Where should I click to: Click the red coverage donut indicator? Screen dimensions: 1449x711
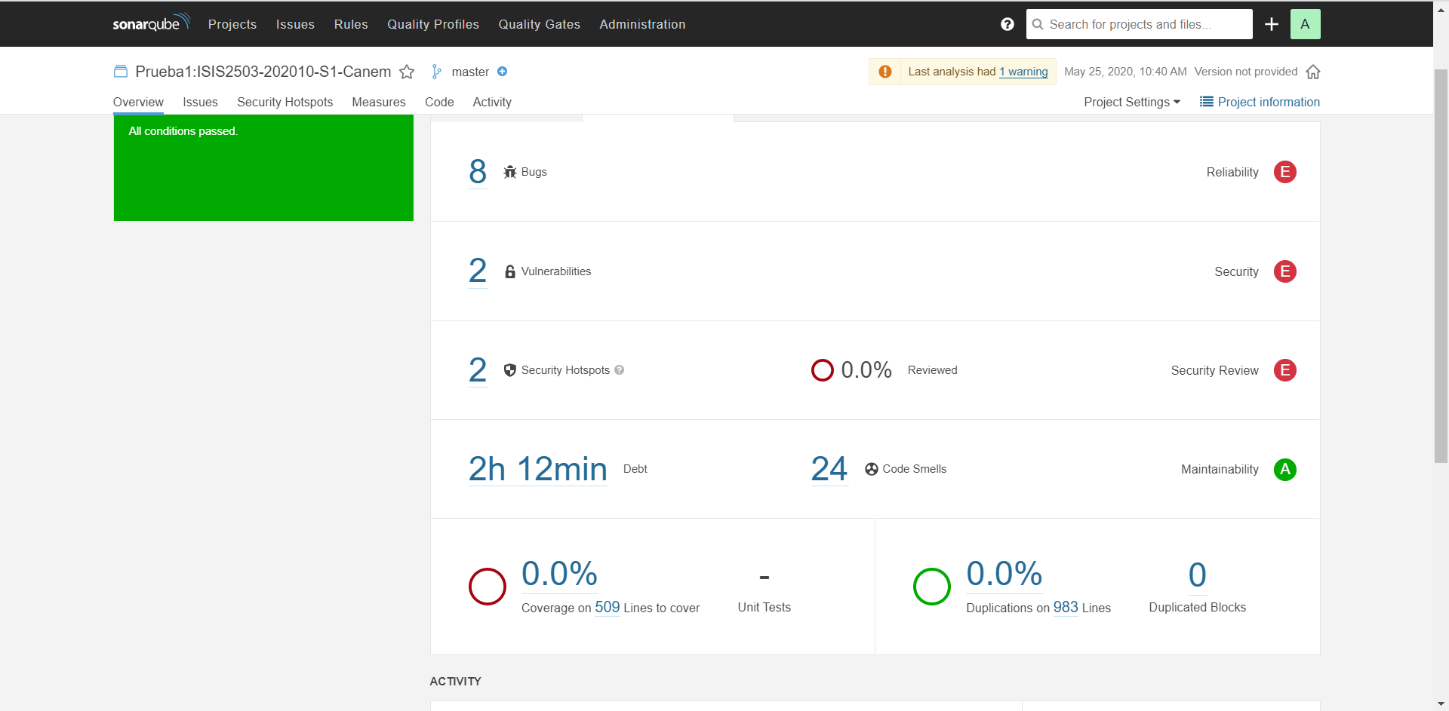pyautogui.click(x=488, y=587)
